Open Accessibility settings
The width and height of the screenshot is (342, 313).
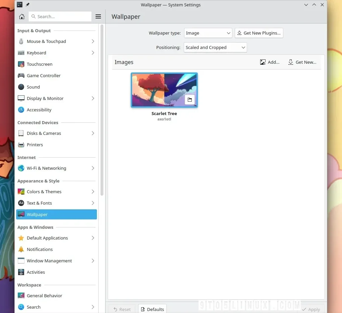pyautogui.click(x=56, y=110)
